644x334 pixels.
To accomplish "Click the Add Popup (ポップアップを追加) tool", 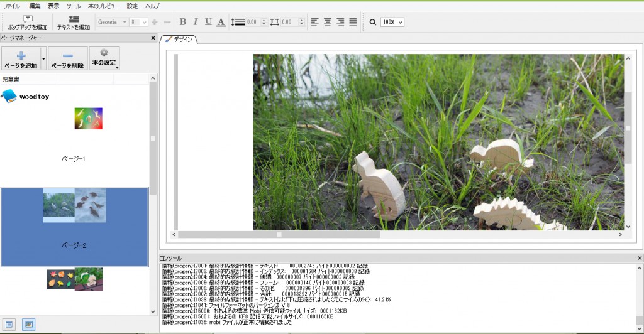I will point(27,23).
